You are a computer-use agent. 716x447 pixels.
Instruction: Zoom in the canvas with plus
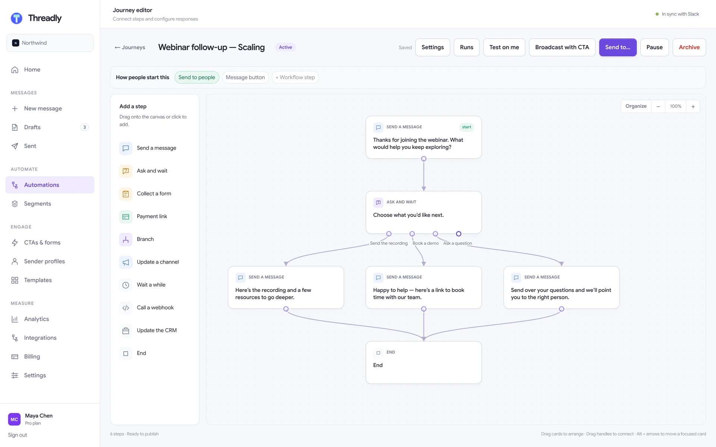point(693,107)
